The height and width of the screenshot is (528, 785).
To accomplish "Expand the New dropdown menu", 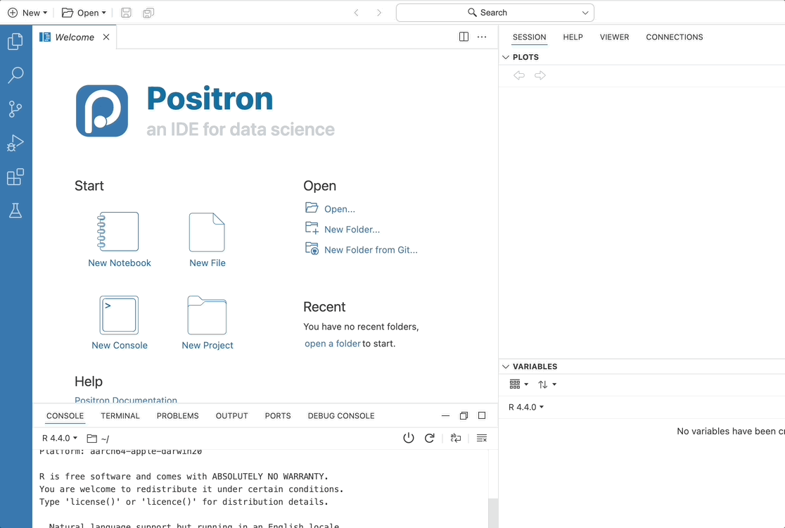I will click(28, 13).
